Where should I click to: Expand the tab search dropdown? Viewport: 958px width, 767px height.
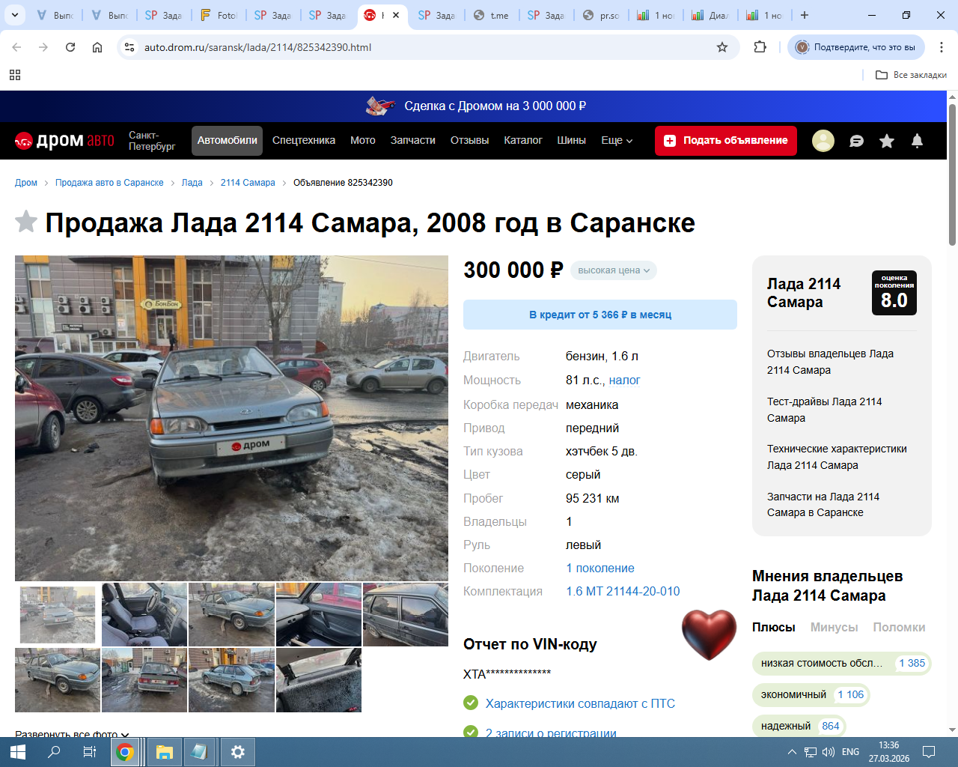point(15,15)
